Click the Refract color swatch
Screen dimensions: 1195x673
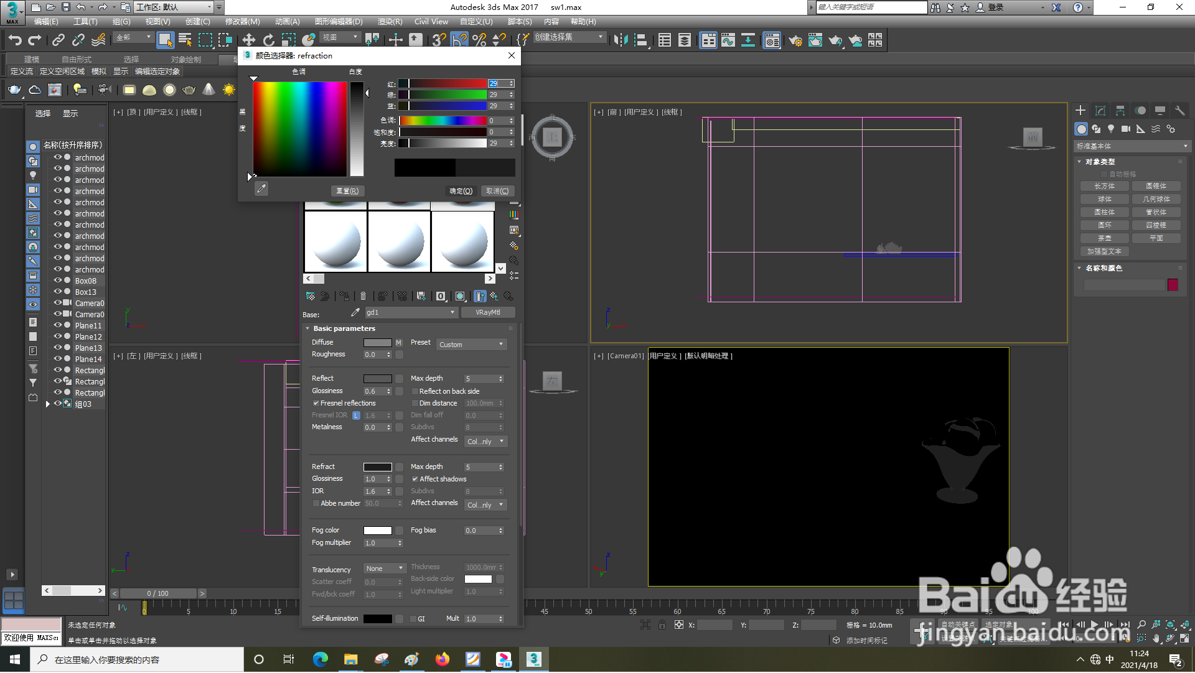point(377,467)
